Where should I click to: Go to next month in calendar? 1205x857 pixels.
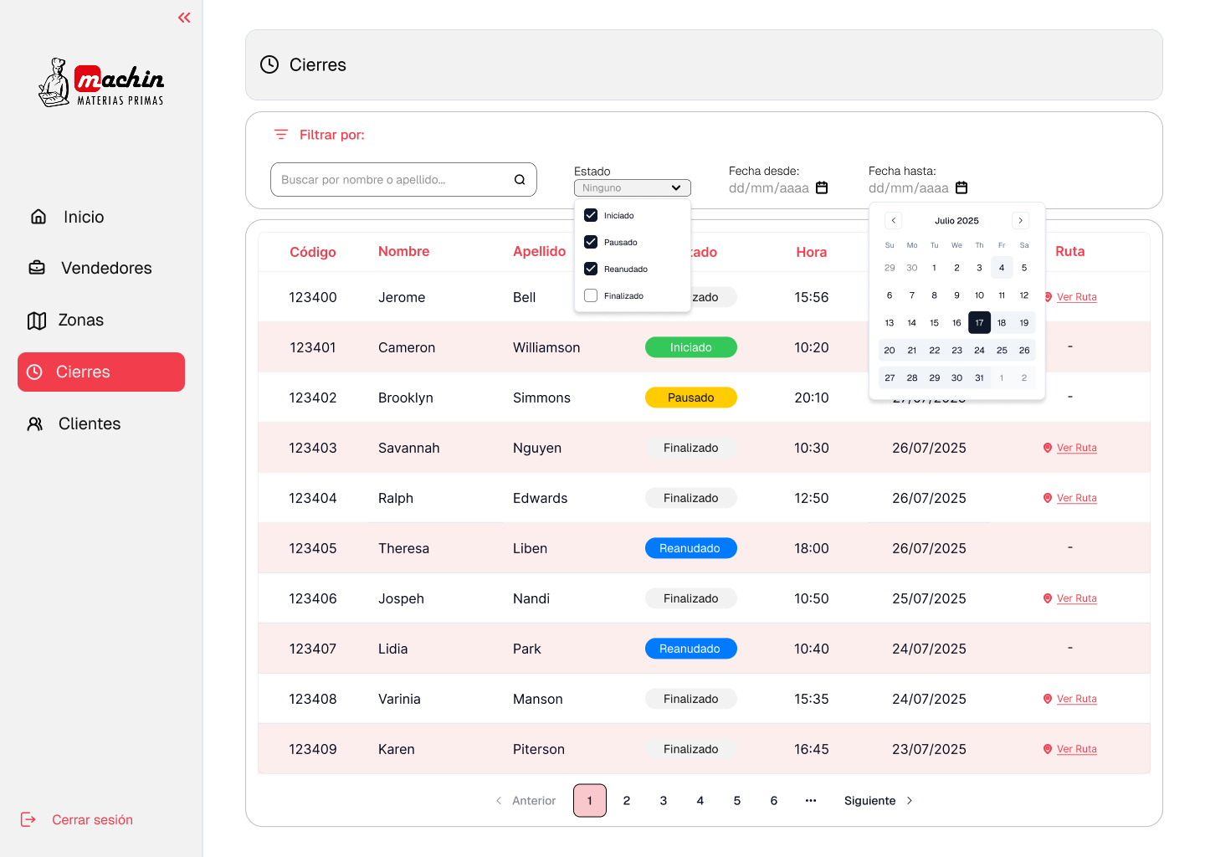point(1020,221)
